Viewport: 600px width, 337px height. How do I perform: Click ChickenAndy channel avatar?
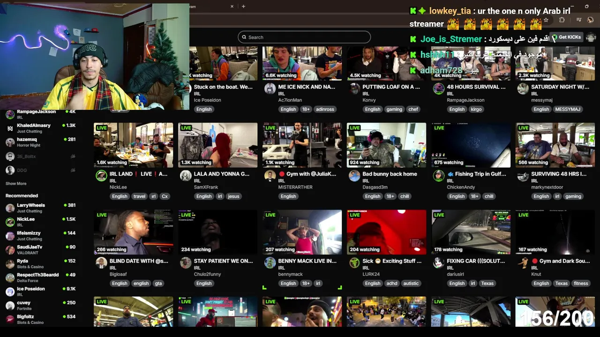439,176
